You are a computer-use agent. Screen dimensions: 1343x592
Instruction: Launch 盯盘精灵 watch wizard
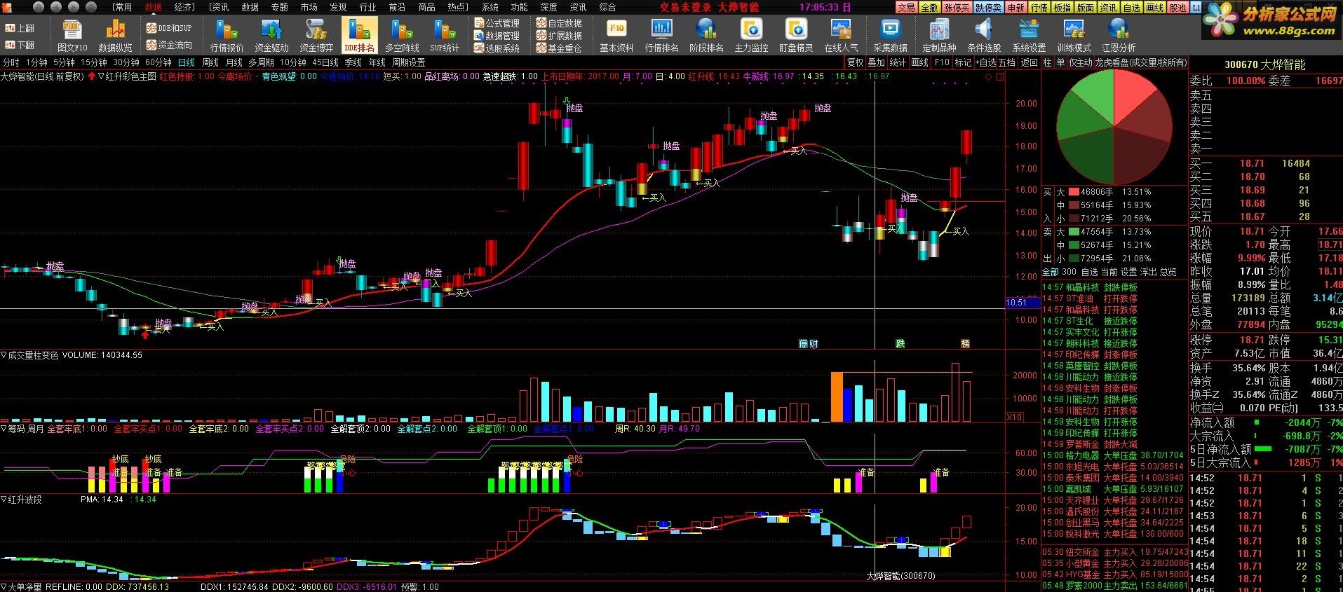tap(796, 36)
